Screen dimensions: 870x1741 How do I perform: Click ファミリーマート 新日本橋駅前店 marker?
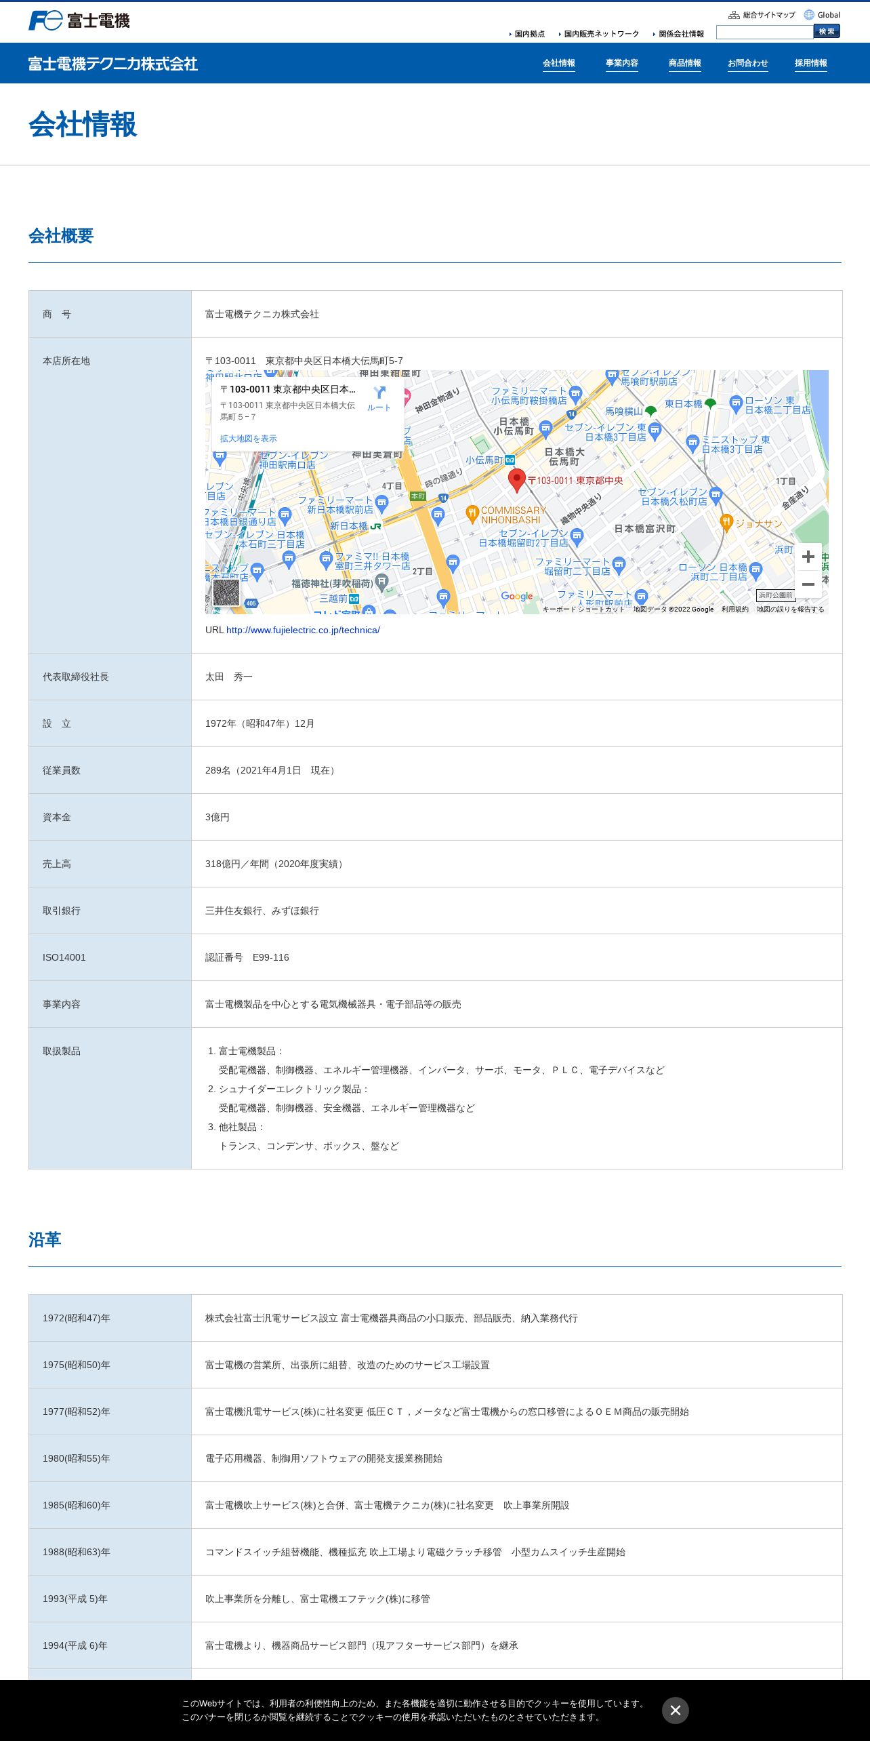coord(382,503)
